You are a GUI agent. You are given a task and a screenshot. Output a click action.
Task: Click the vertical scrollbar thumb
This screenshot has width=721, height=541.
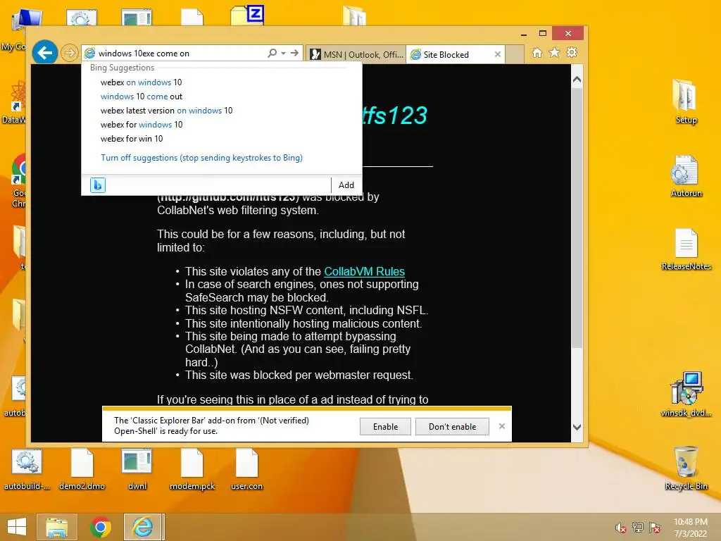tap(577, 217)
